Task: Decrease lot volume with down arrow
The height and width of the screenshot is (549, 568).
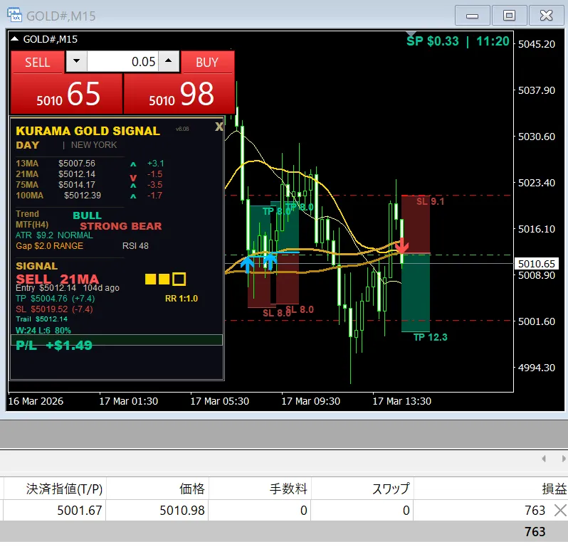Action: pyautogui.click(x=77, y=62)
